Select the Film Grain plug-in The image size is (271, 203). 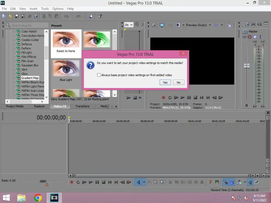point(28,61)
